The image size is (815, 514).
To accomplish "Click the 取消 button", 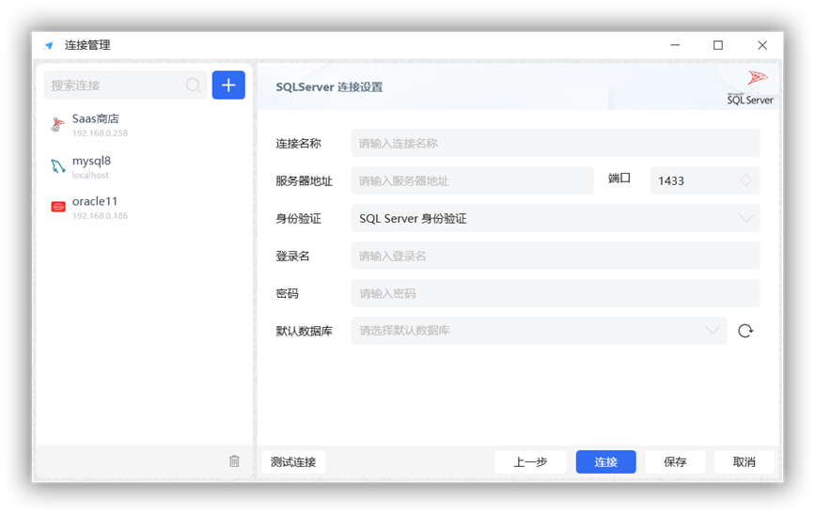I will coord(744,461).
